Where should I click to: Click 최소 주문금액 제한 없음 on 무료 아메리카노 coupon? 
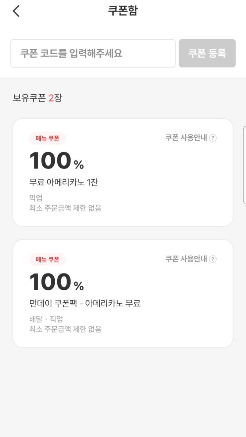(x=65, y=208)
